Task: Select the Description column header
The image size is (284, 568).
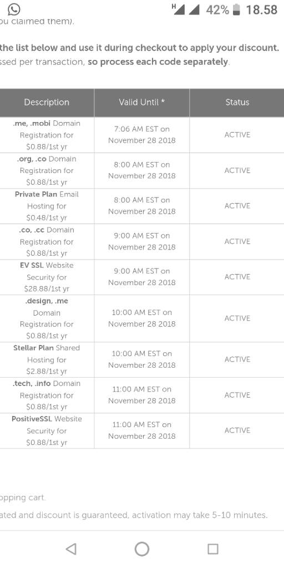Action: [47, 103]
